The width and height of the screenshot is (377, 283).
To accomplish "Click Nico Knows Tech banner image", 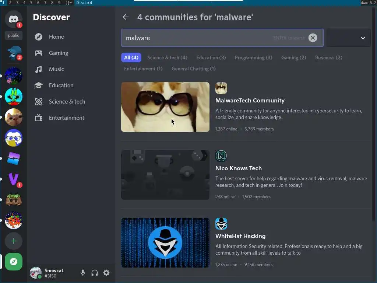I will [x=165, y=175].
